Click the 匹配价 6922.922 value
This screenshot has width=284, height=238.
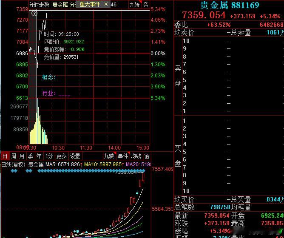pyautogui.click(x=74, y=42)
